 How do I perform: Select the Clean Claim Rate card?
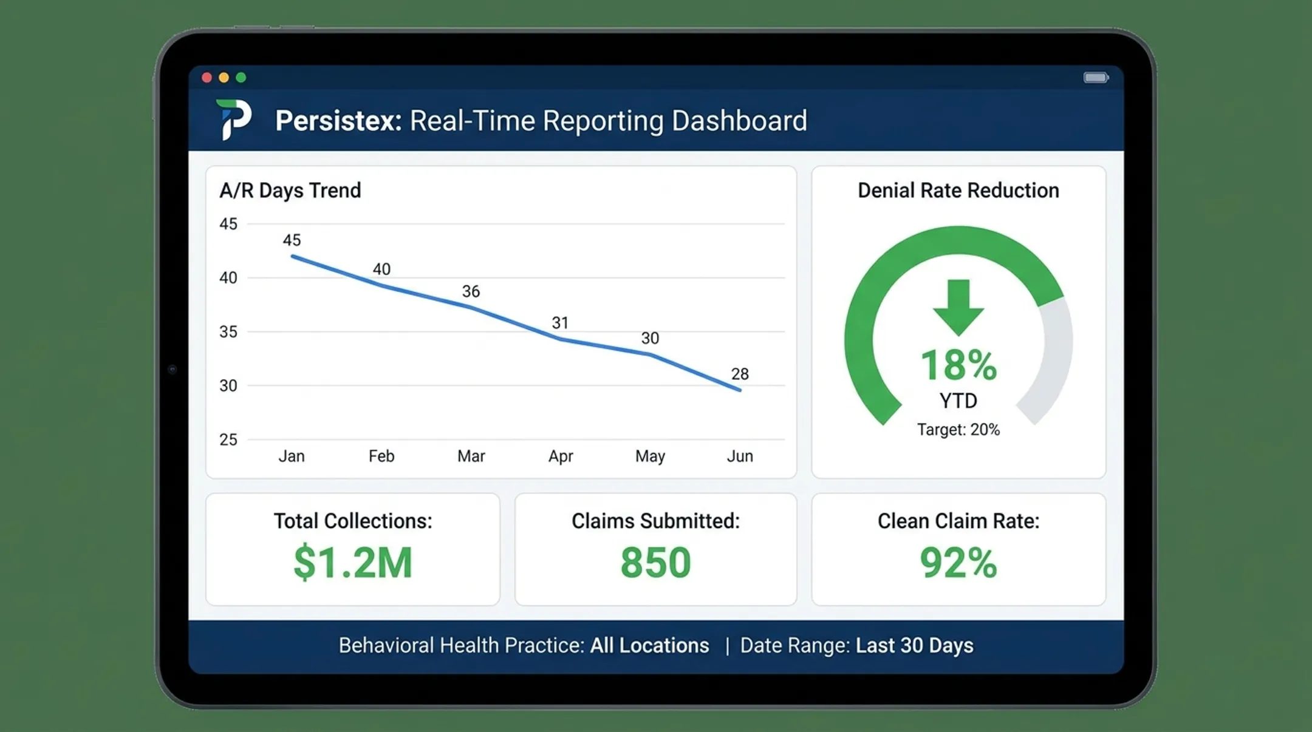click(x=958, y=549)
